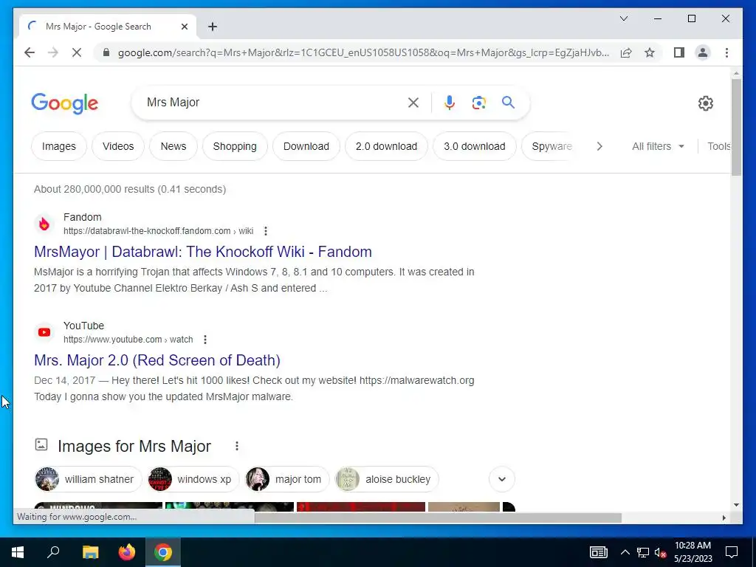Click the result count text
The width and height of the screenshot is (756, 567).
click(130, 189)
